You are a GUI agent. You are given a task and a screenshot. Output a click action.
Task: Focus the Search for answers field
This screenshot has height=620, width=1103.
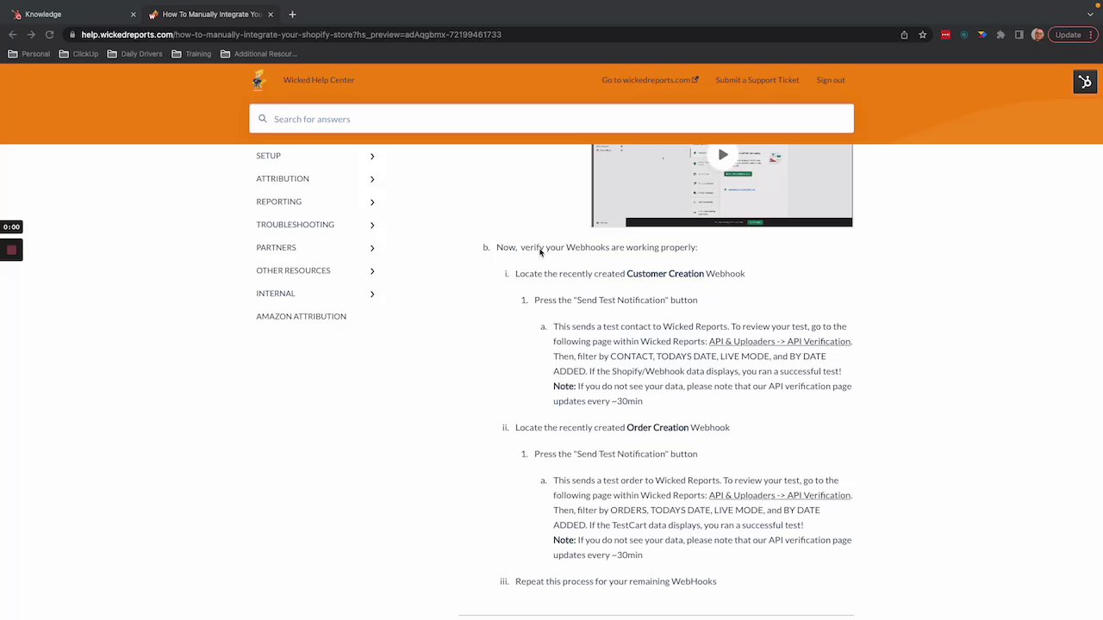click(551, 119)
